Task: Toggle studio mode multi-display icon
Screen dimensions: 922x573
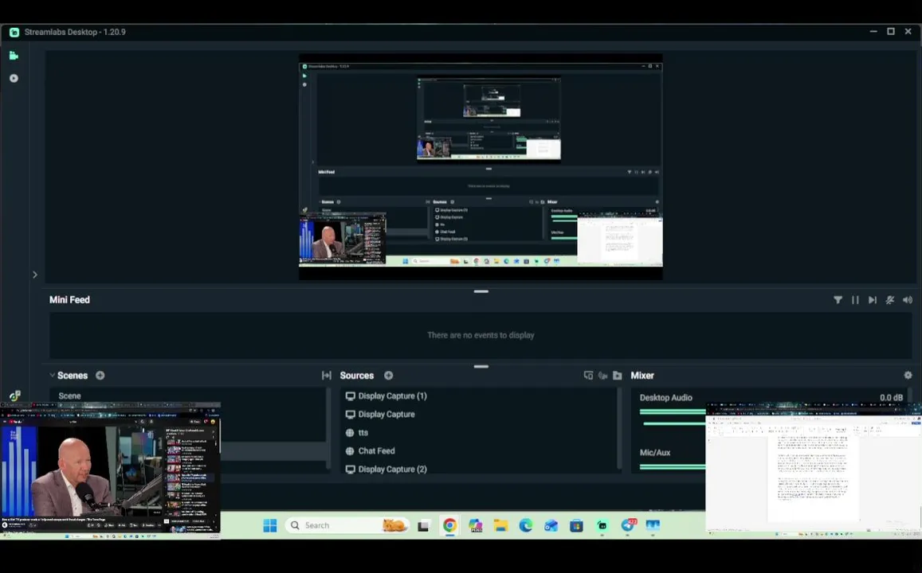Action: [588, 375]
